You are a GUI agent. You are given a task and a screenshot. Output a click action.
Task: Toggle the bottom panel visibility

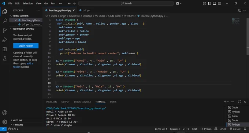tap(214, 3)
